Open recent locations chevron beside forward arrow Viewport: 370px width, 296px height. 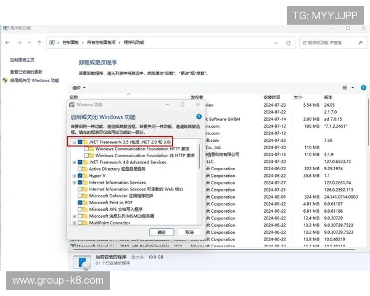[x=29, y=43]
